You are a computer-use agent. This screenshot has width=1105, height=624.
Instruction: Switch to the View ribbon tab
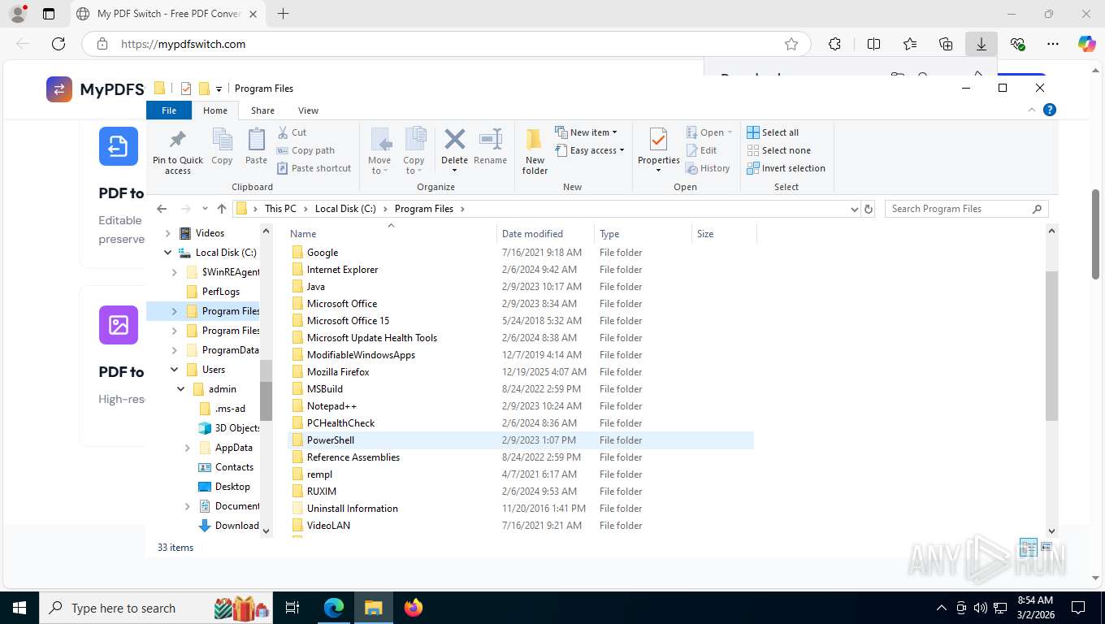[308, 110]
